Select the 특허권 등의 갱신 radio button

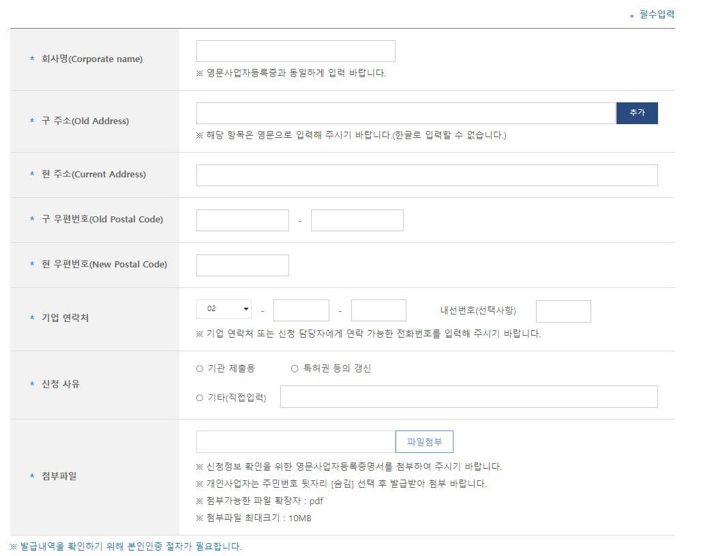pyautogui.click(x=293, y=368)
